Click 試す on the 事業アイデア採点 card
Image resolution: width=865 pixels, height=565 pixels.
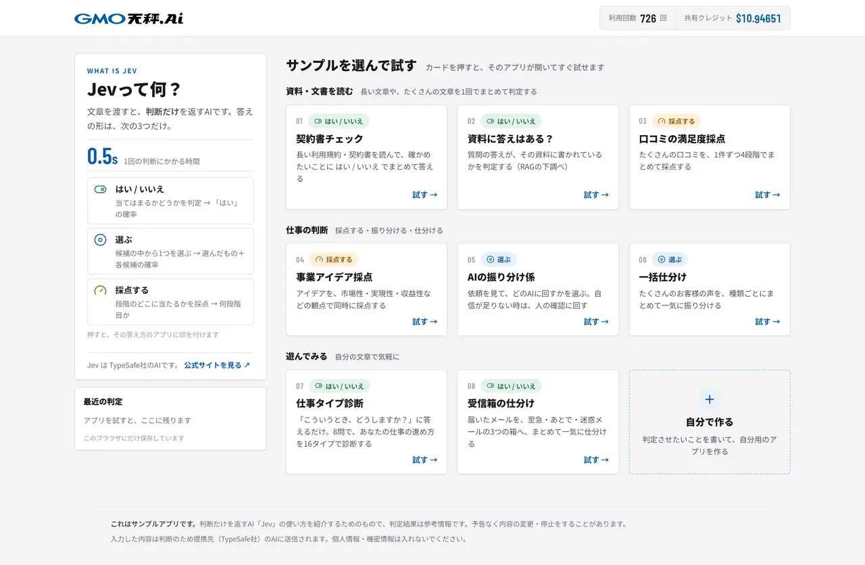424,322
